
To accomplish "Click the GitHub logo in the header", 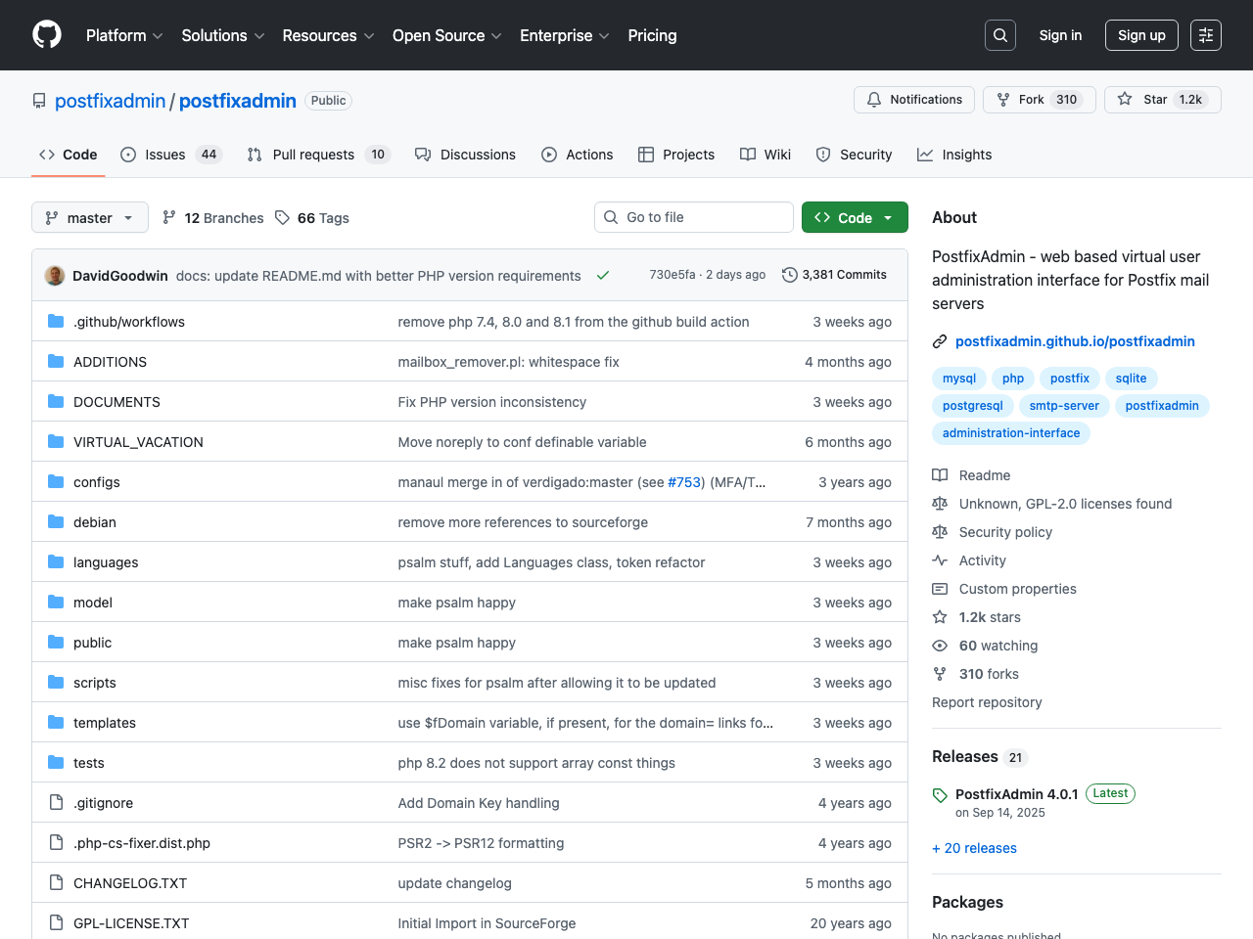I will 46,34.
